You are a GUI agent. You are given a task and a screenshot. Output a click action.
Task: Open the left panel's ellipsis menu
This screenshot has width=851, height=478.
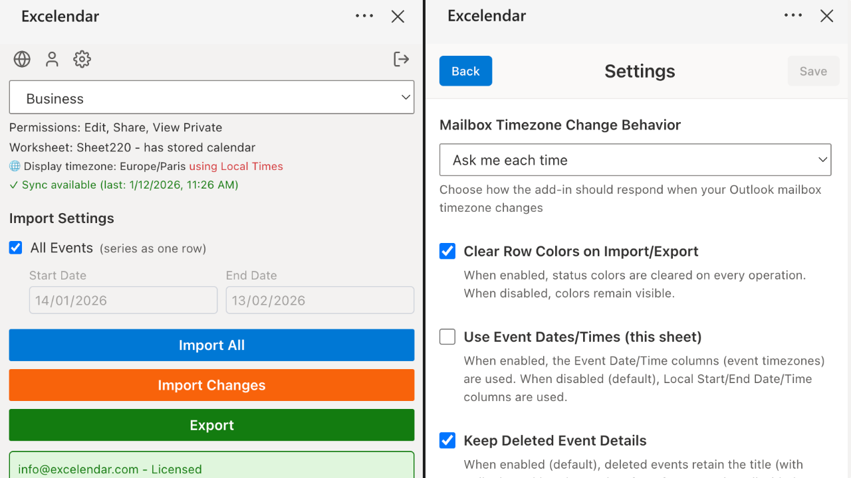[364, 16]
